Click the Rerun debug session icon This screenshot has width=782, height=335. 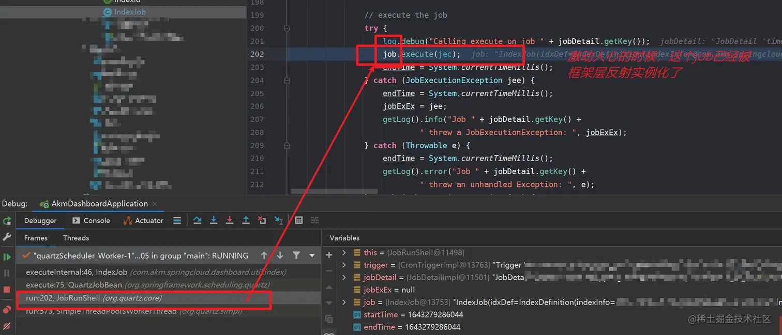coord(7,221)
